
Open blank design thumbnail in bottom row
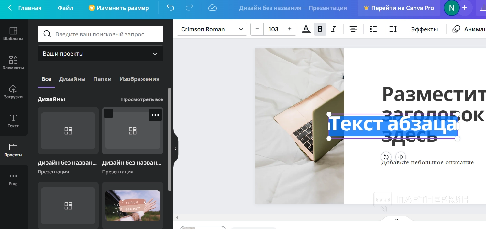click(68, 205)
